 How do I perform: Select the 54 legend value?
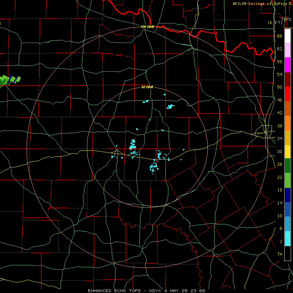(x=280, y=74)
